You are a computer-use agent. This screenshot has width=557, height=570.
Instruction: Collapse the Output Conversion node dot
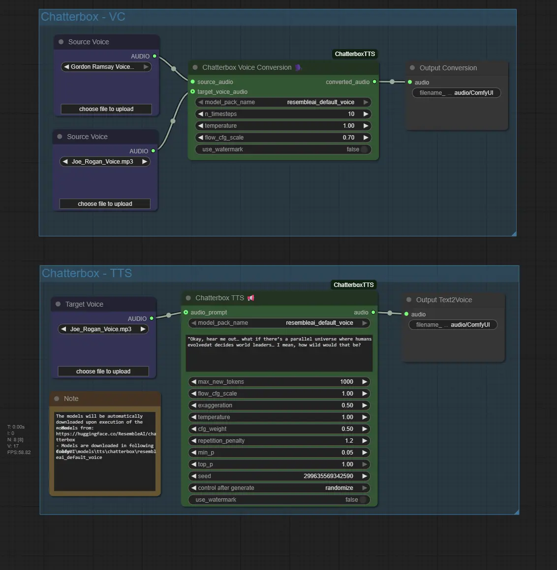click(412, 68)
